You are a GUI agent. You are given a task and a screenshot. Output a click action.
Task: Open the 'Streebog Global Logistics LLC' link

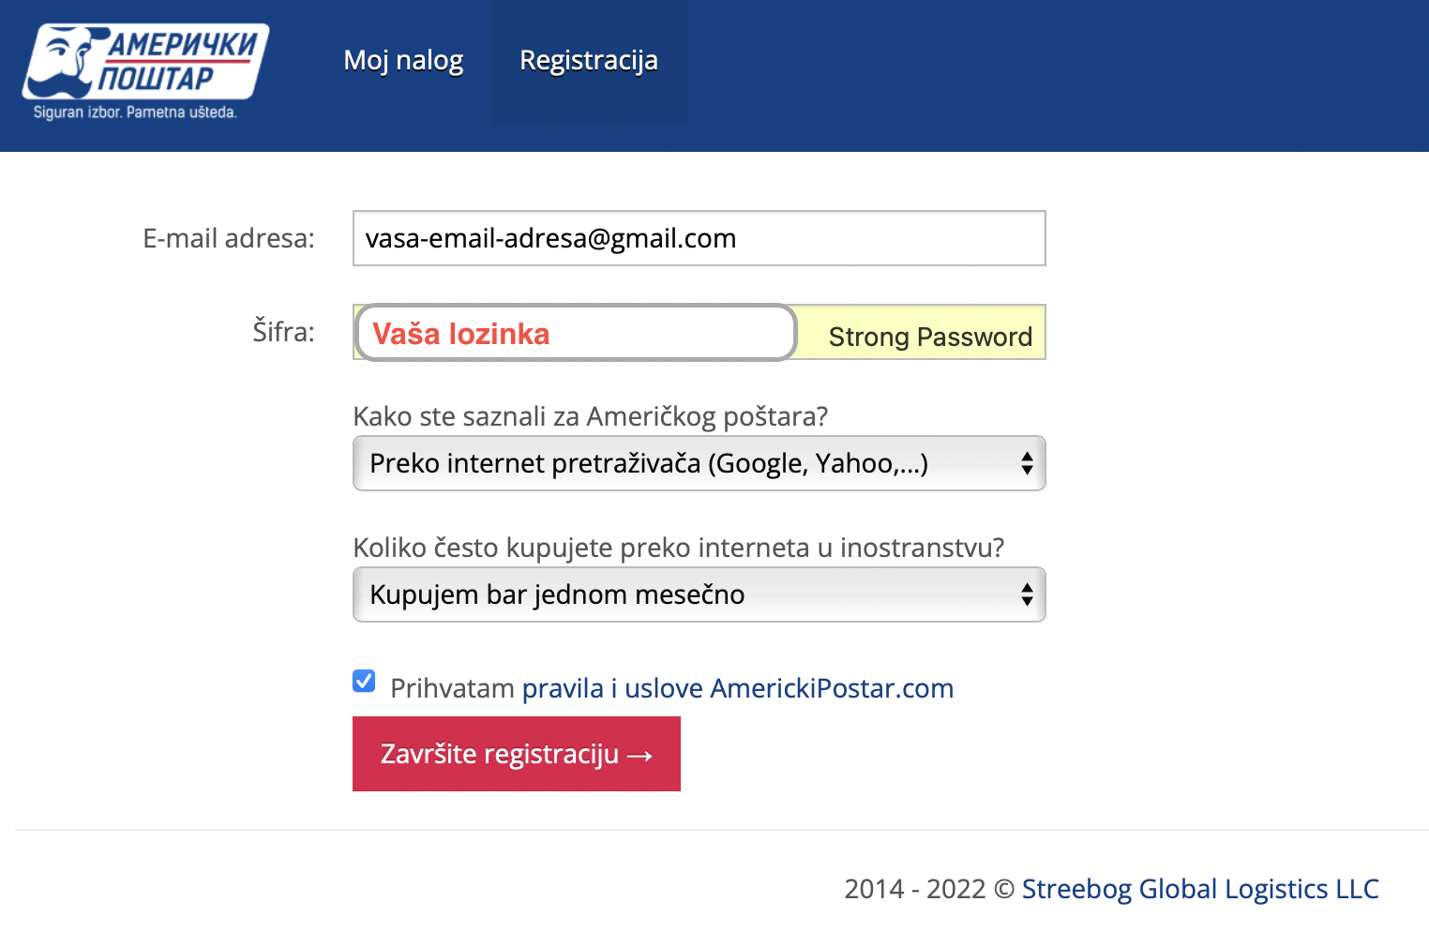coord(1200,888)
